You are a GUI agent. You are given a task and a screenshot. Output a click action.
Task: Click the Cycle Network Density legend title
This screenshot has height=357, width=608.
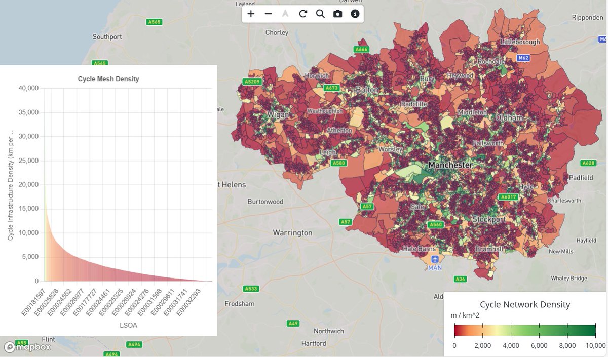[x=525, y=304]
